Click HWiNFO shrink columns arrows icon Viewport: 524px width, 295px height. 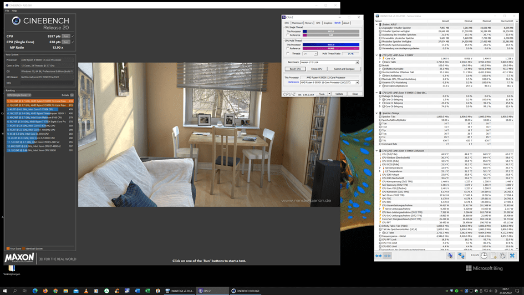coord(388,256)
